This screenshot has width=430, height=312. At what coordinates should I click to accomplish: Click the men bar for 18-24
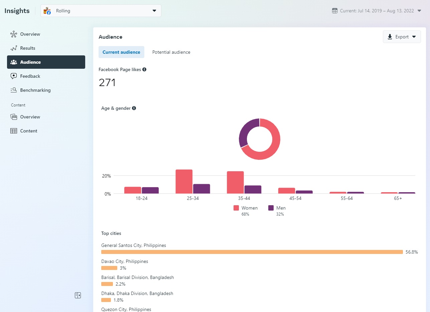tap(150, 190)
